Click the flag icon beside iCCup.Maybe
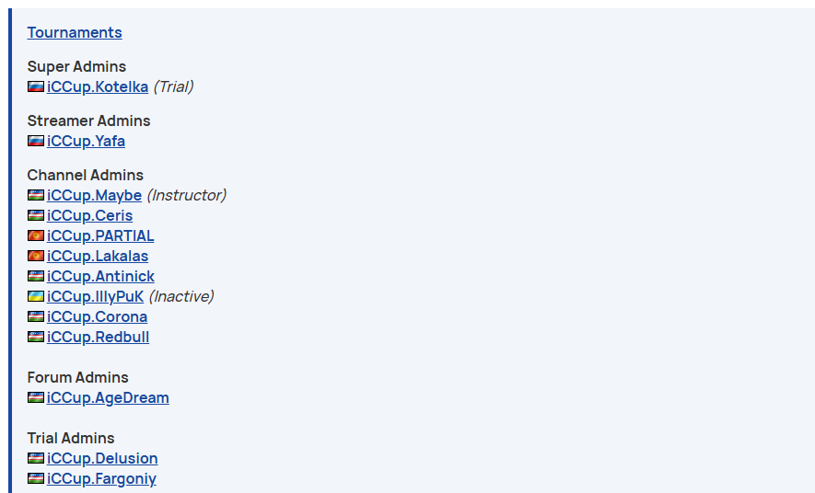This screenshot has width=815, height=493. tap(36, 195)
